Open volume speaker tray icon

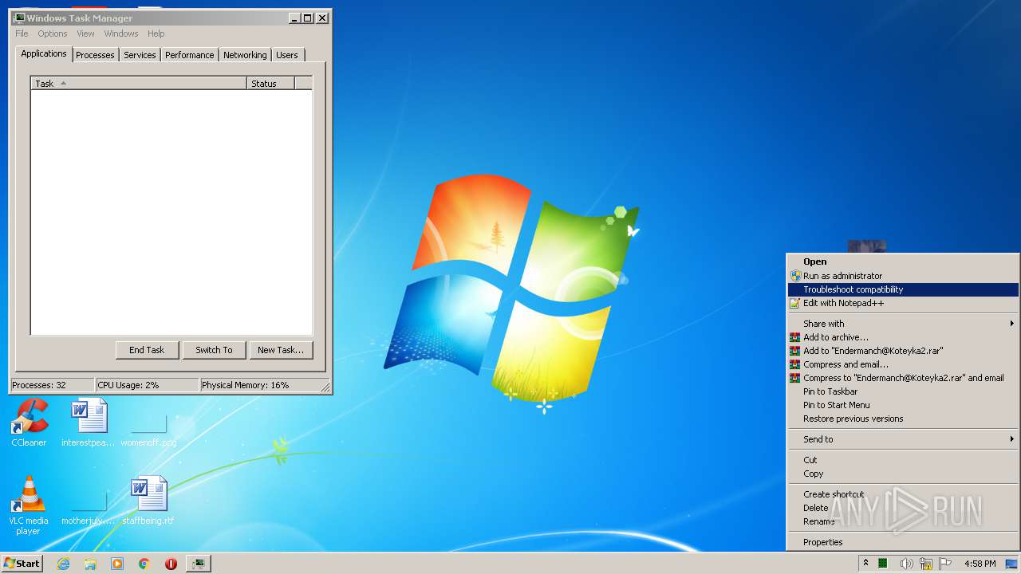click(x=907, y=564)
